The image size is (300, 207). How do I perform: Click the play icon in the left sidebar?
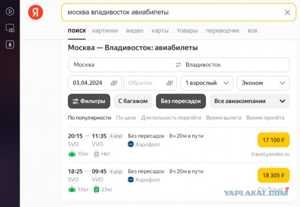click(10, 11)
